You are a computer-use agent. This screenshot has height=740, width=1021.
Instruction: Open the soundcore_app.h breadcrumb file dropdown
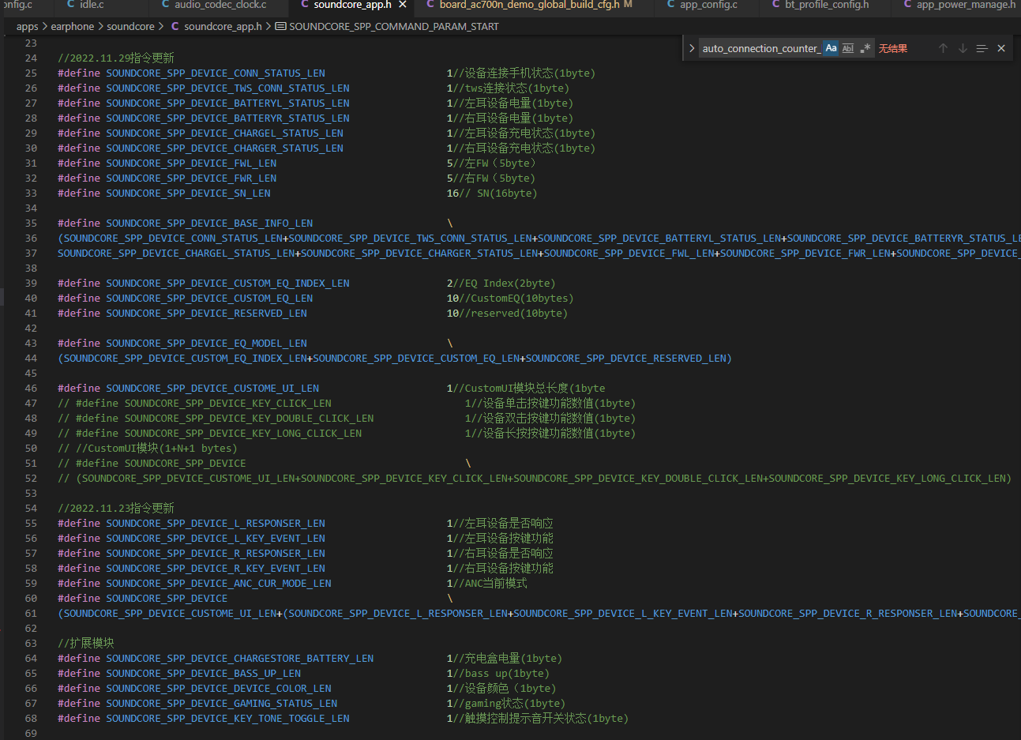point(223,27)
